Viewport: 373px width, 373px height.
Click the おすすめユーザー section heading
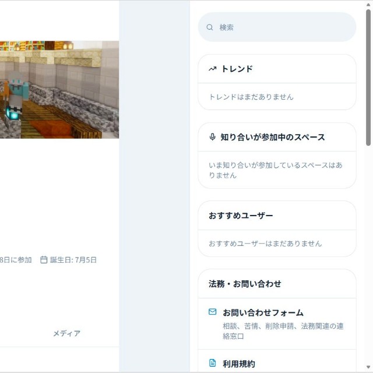[x=241, y=216]
